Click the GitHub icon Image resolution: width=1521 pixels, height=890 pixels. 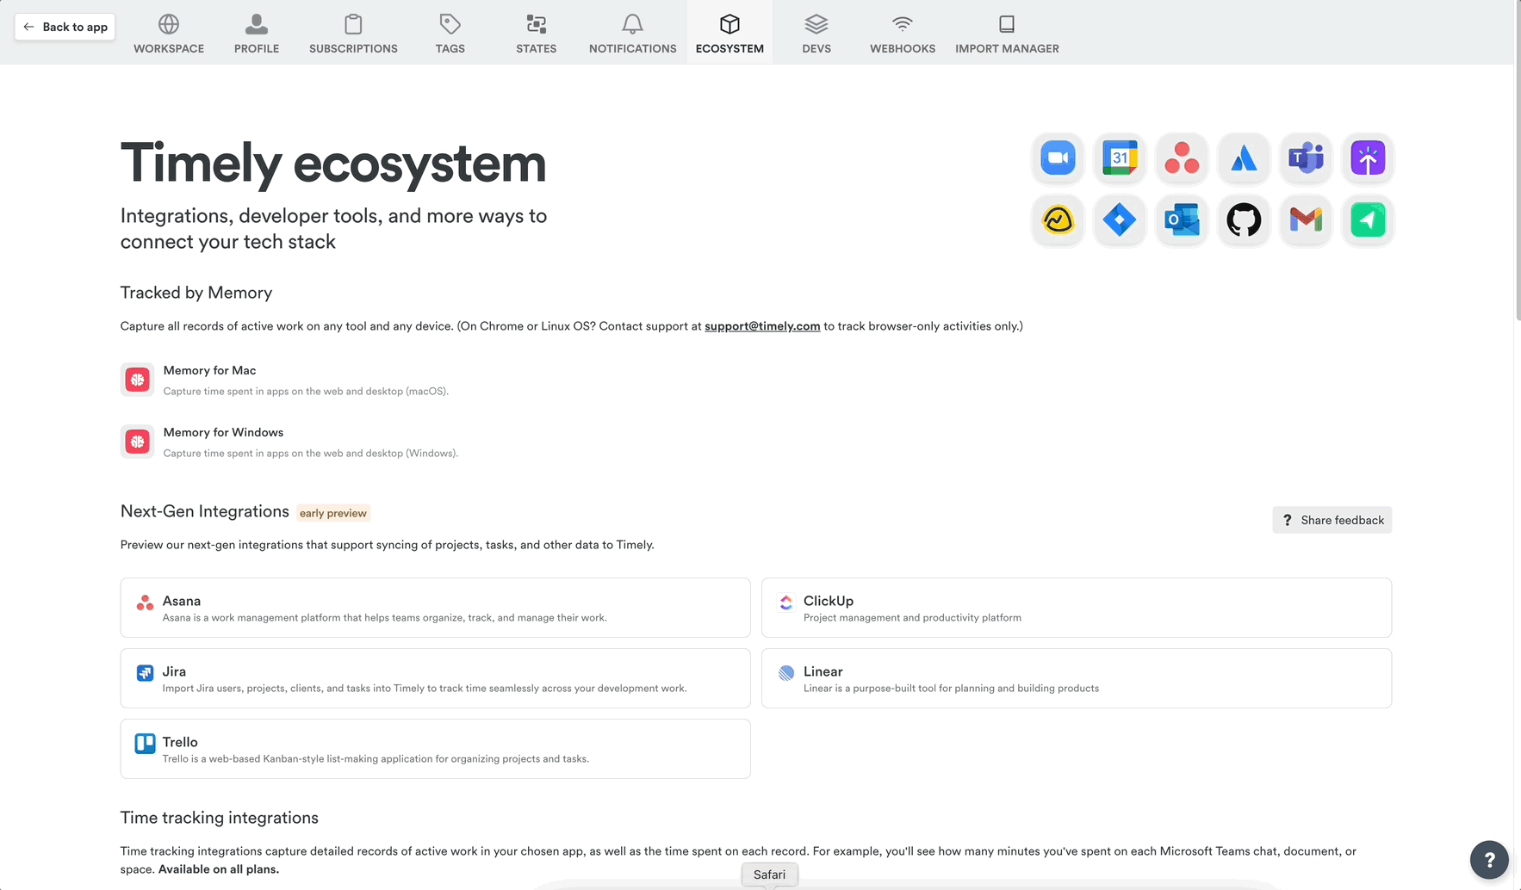coord(1244,220)
